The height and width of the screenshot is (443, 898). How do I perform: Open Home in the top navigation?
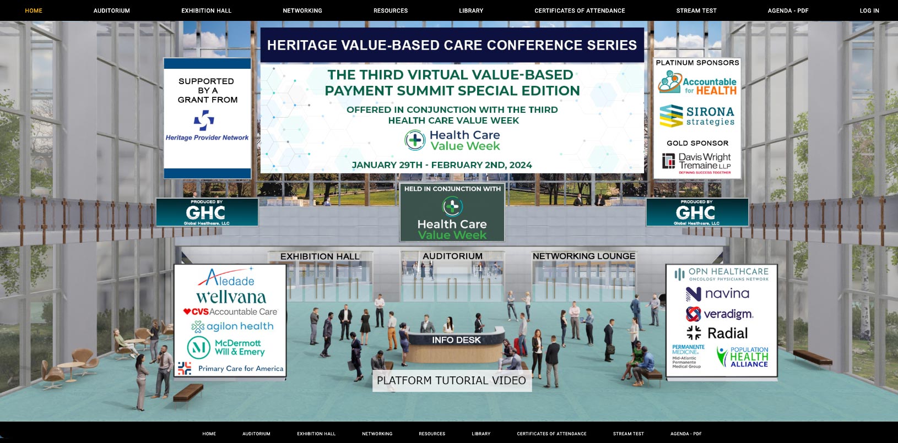[34, 10]
